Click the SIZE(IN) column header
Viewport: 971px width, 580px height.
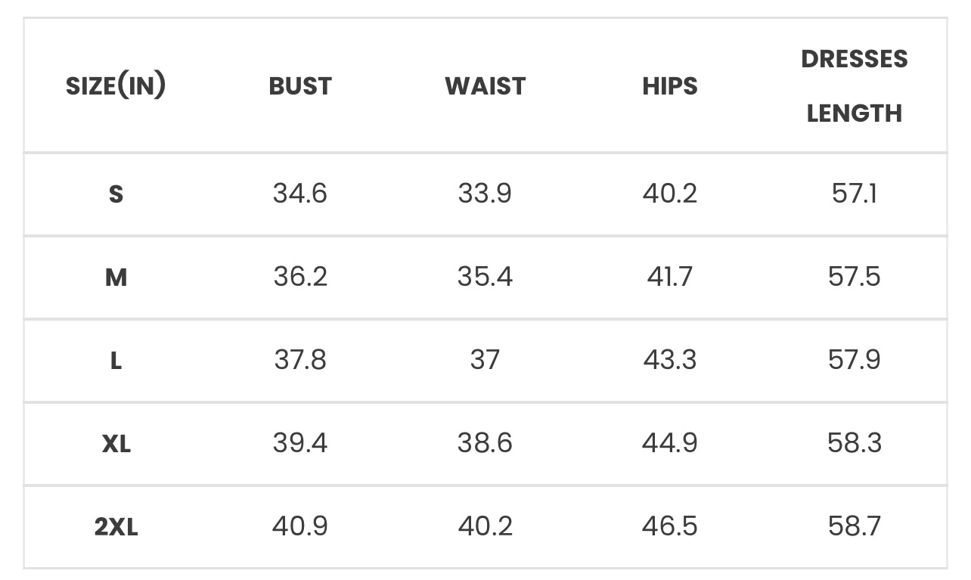[x=116, y=86]
